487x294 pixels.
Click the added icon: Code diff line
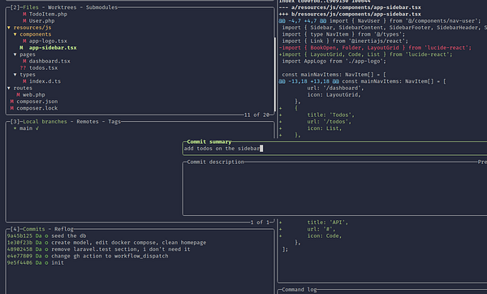point(311,236)
